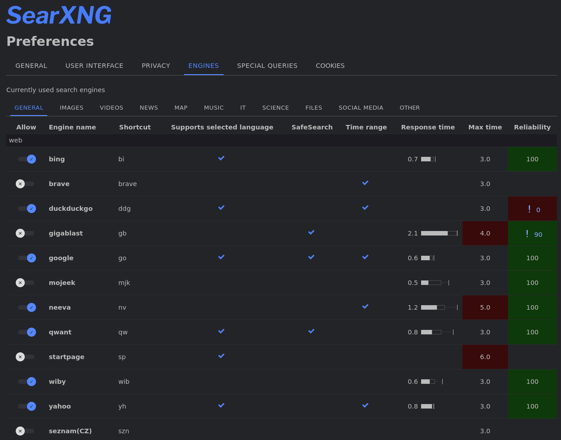This screenshot has height=440, width=561.
Task: Click brave Time range checkmark
Action: click(x=365, y=183)
